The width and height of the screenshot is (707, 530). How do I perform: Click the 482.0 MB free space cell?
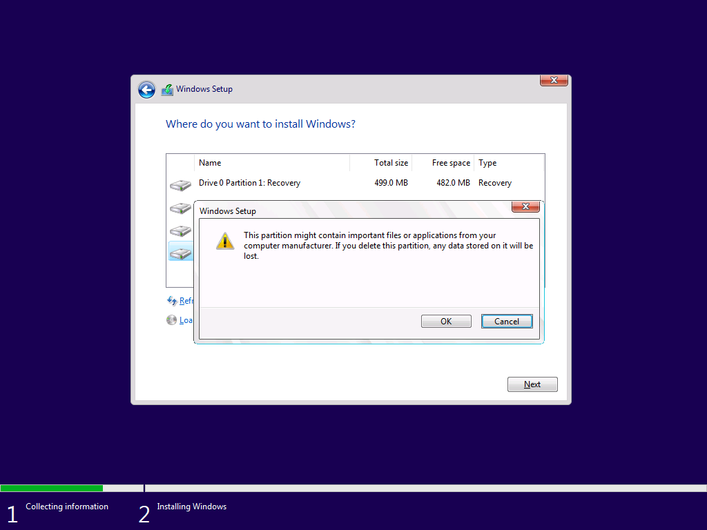point(453,183)
